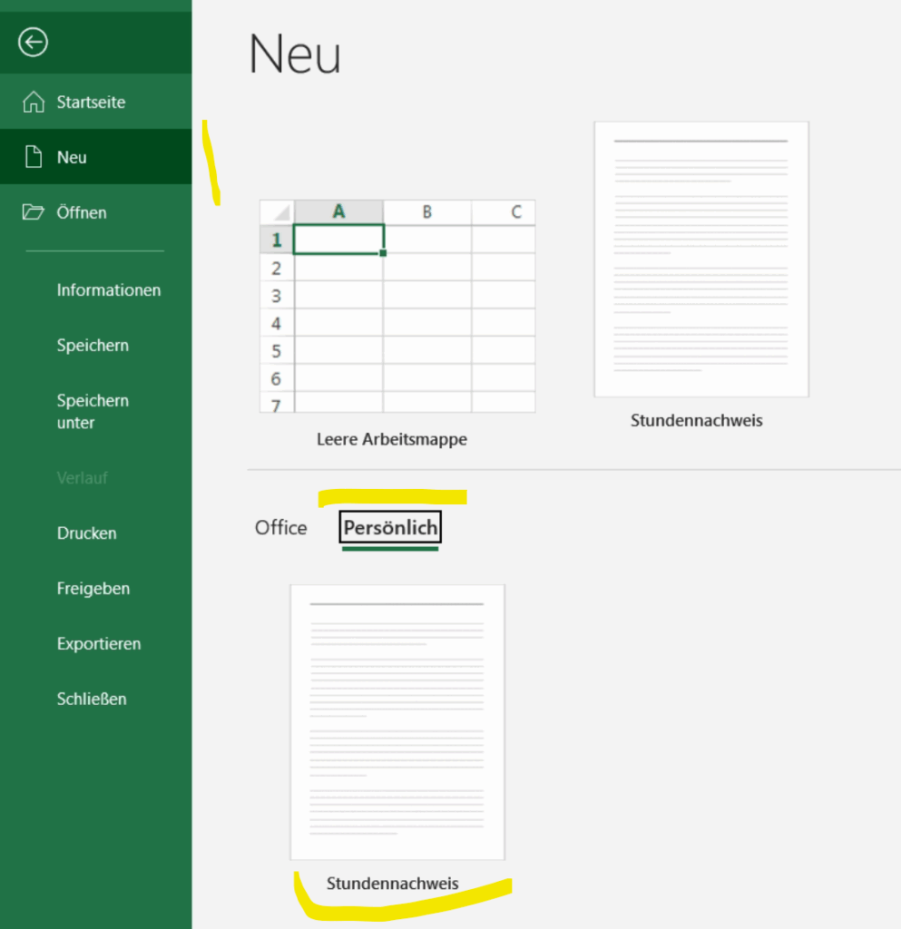Click the Stundennachweis caption in top row
The height and width of the screenshot is (929, 901).
696,421
